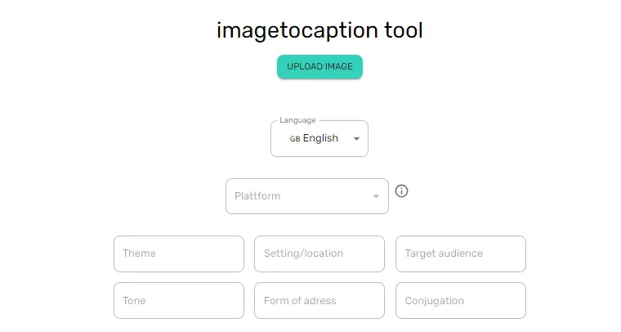Expand the Plattform dropdown arrow
The height and width of the screenshot is (332, 621).
pos(376,196)
